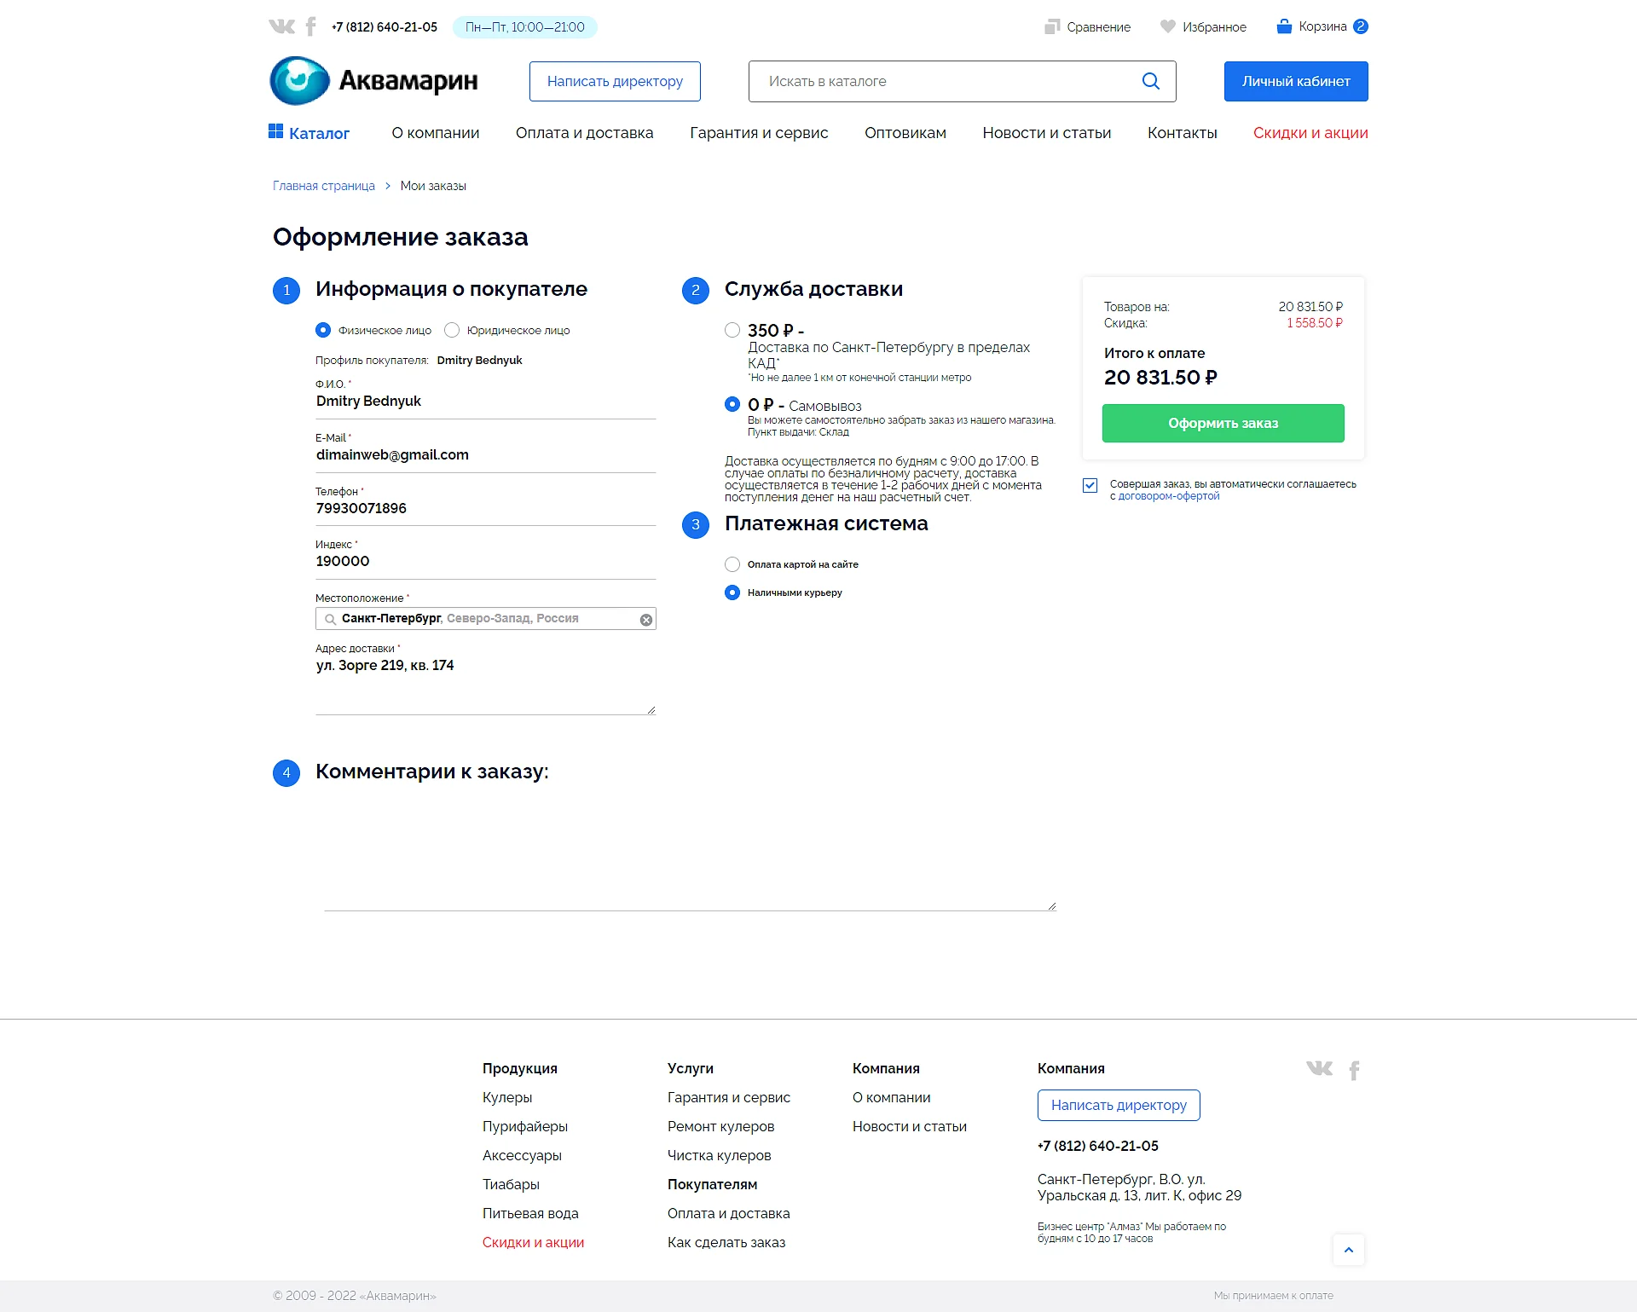1637x1312 pixels.
Task: Open Скидки и акции in top menu
Action: (x=1310, y=133)
